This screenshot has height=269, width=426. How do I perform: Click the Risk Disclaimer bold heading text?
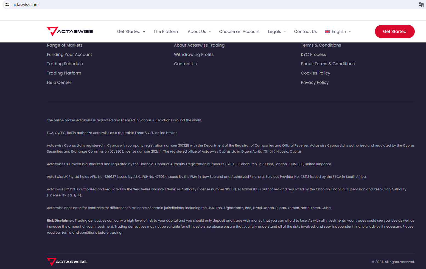point(60,221)
